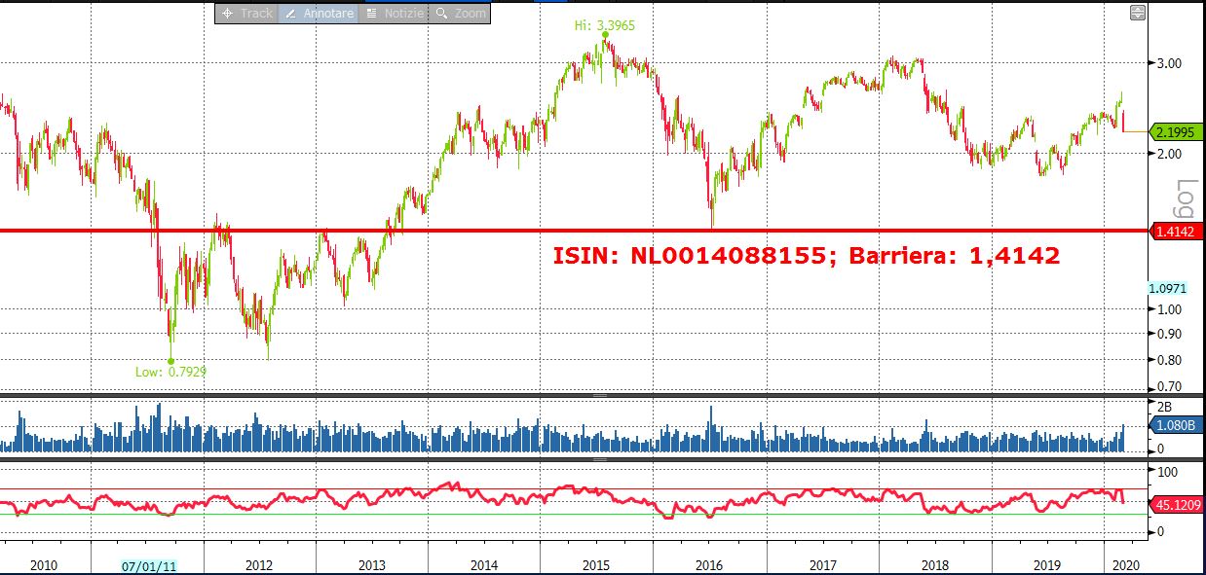1206x575 pixels.
Task: Click the 0.90 price axis value
Action: point(1170,334)
